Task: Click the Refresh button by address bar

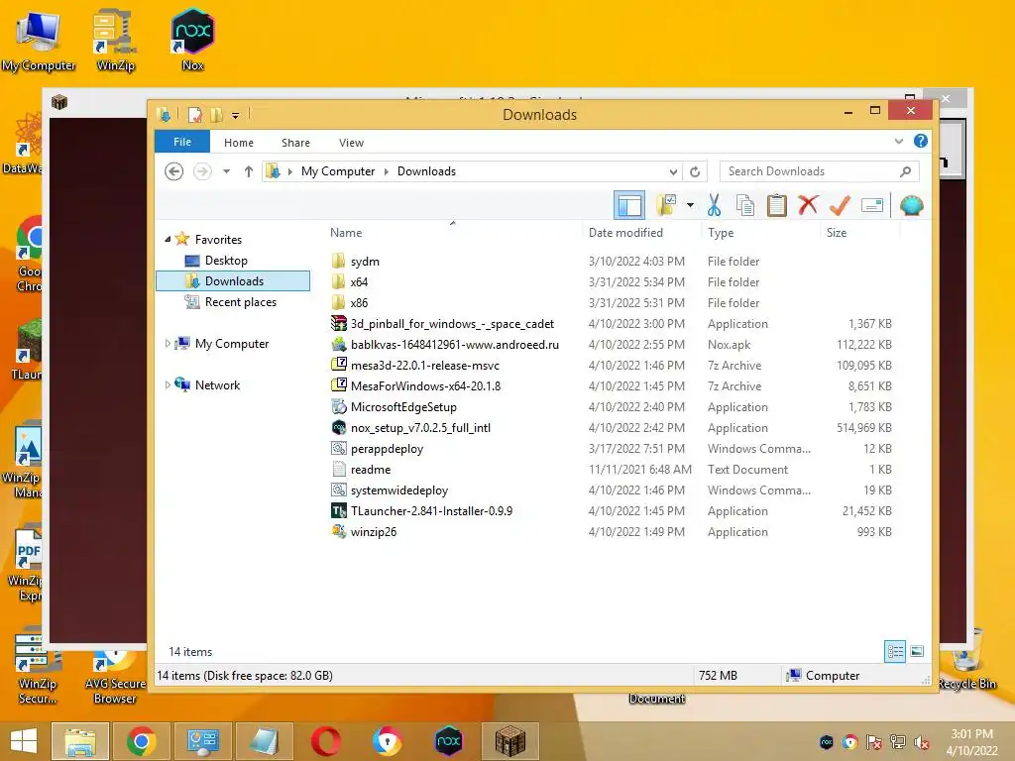Action: 695,171
